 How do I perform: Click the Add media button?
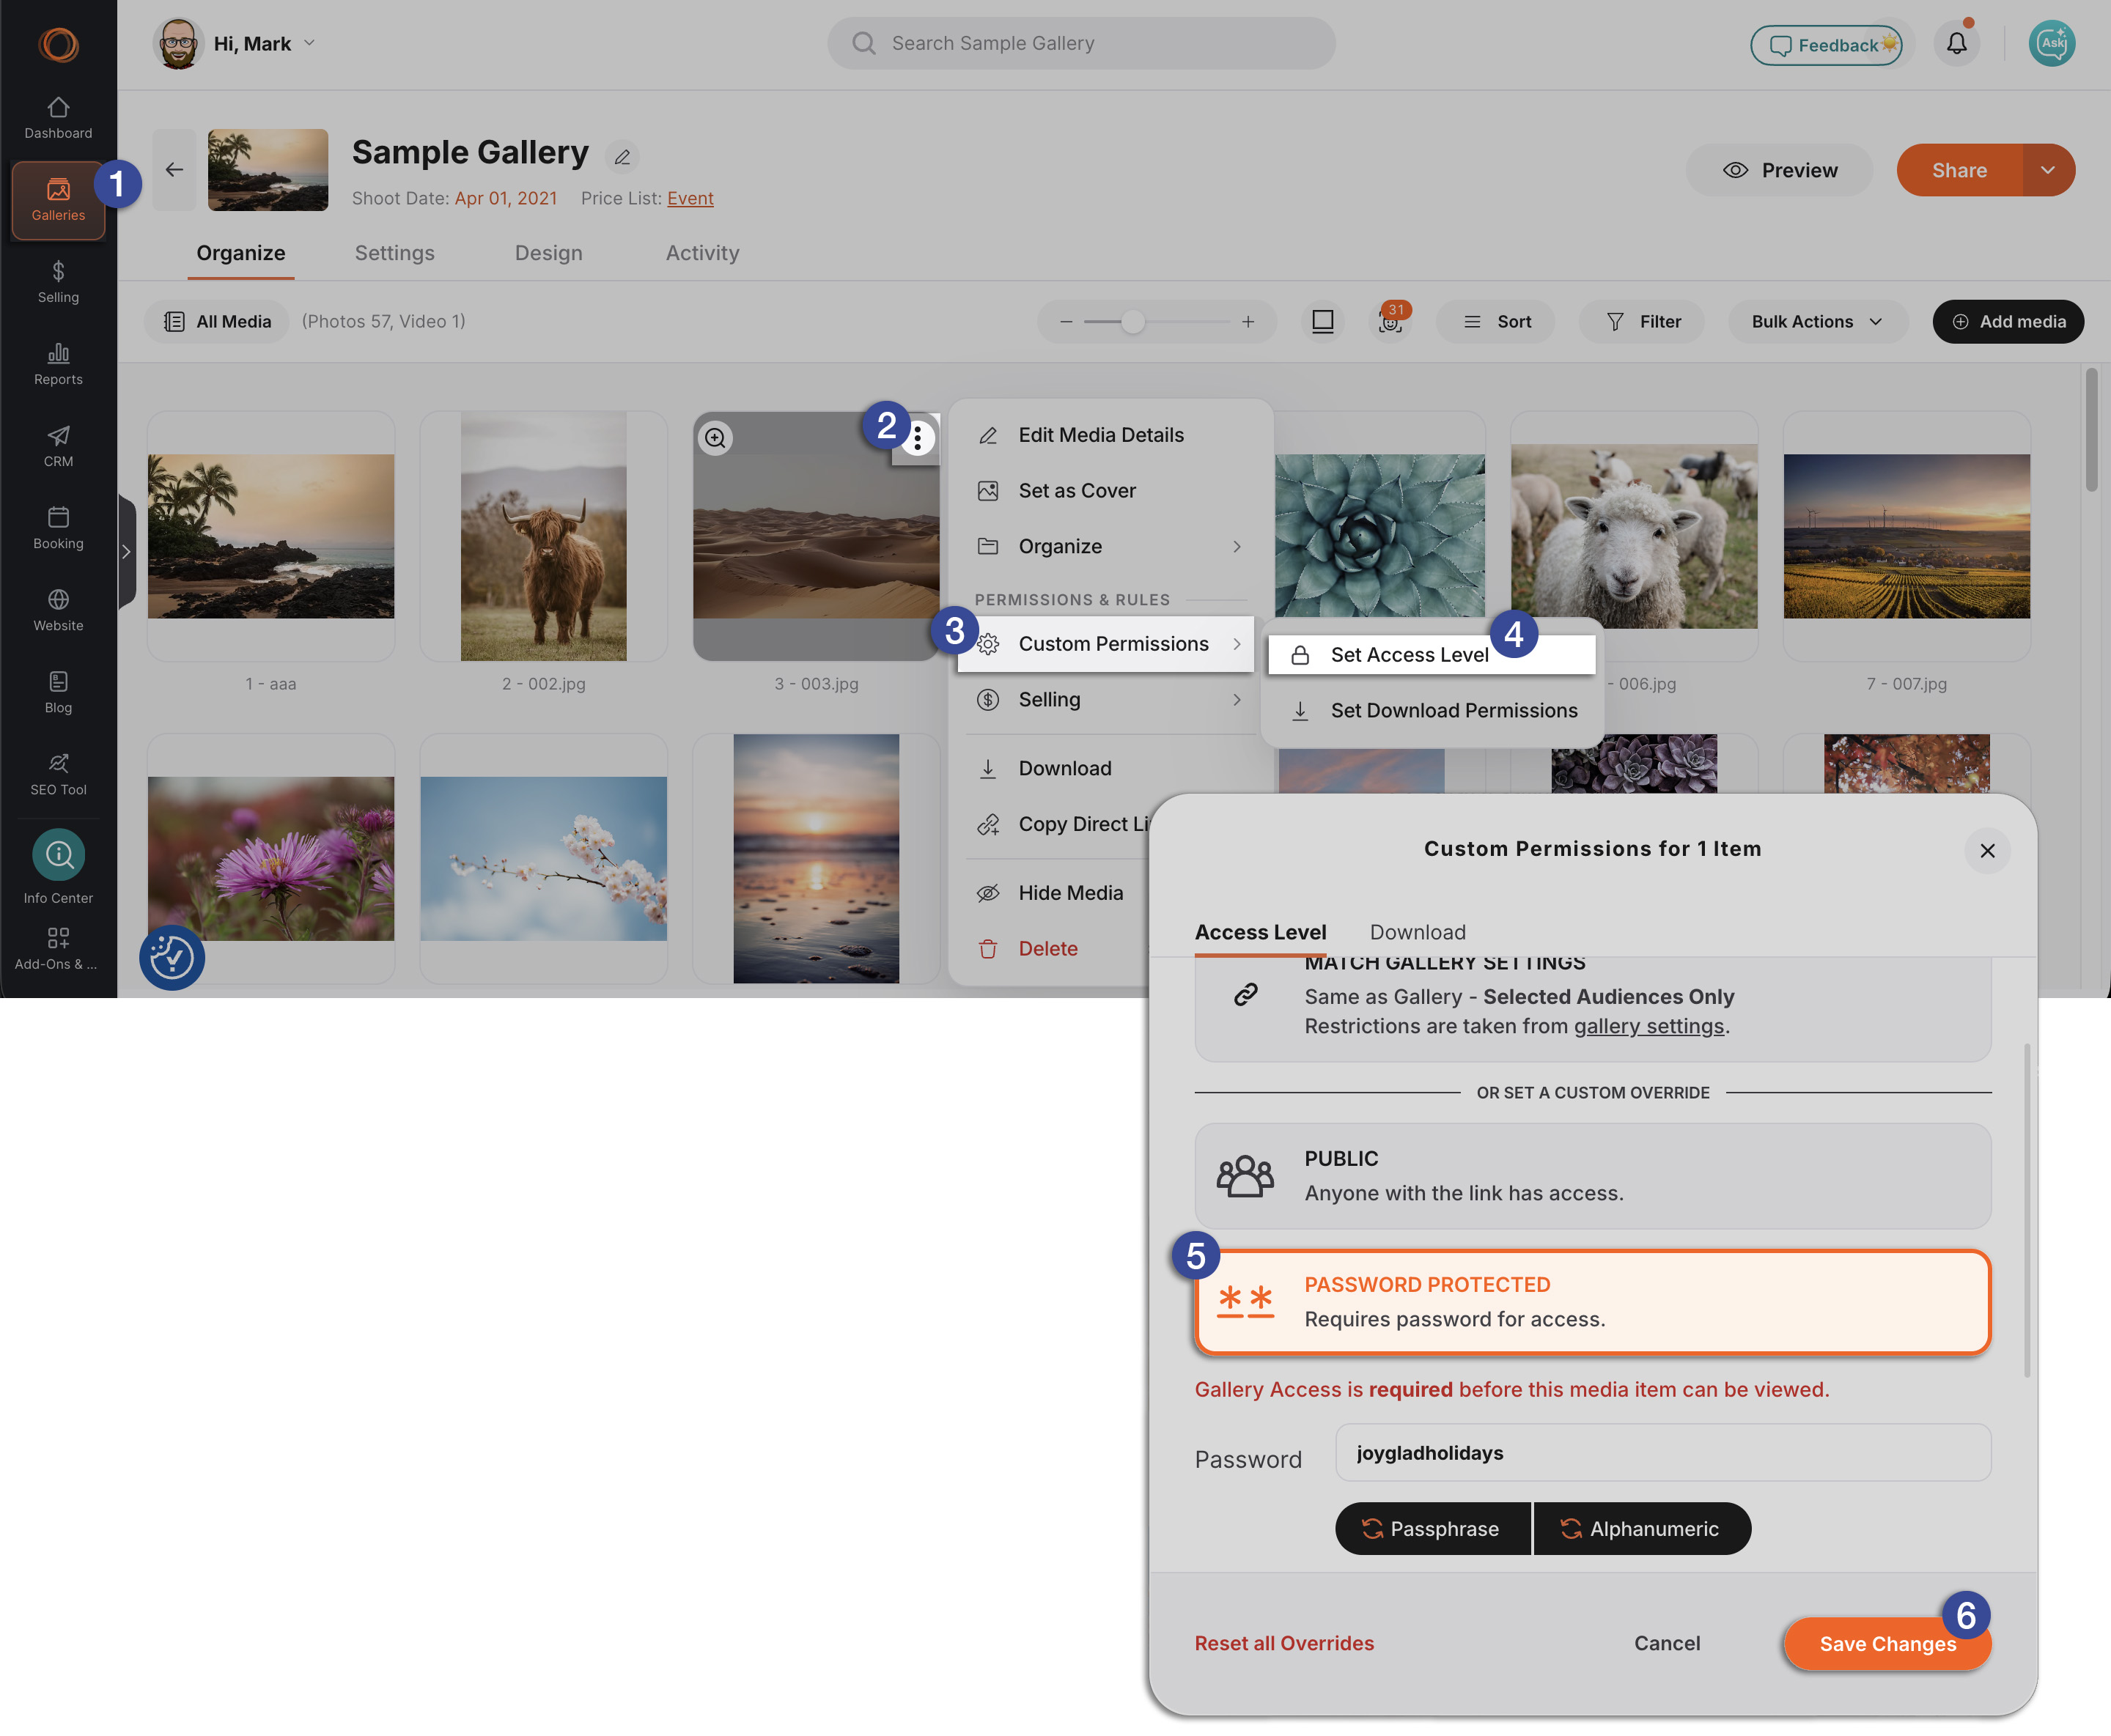(2008, 321)
